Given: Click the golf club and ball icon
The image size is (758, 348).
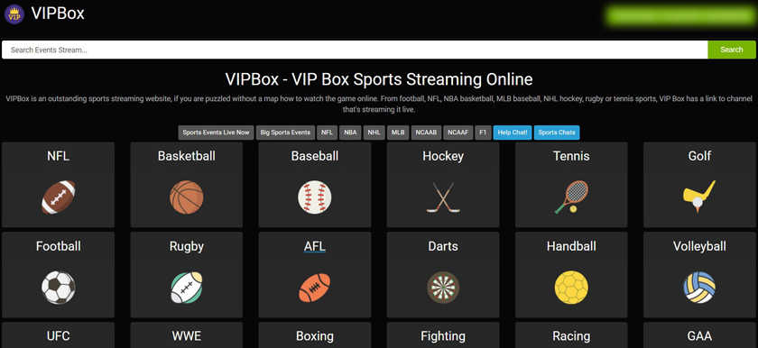Looking at the screenshot, I should point(699,197).
